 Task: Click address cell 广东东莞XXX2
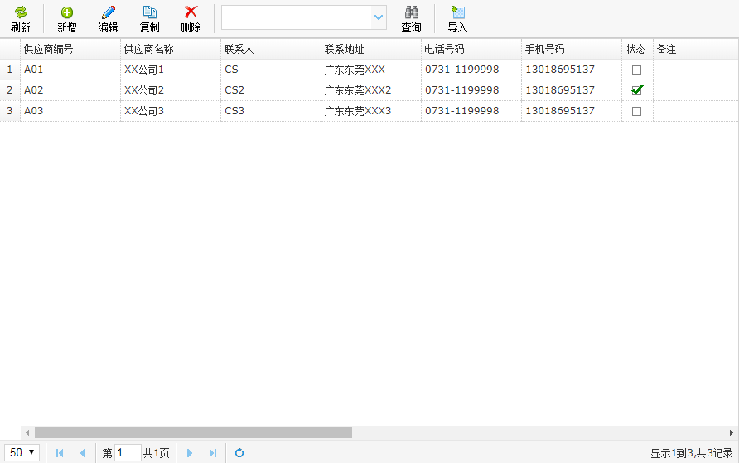point(371,90)
